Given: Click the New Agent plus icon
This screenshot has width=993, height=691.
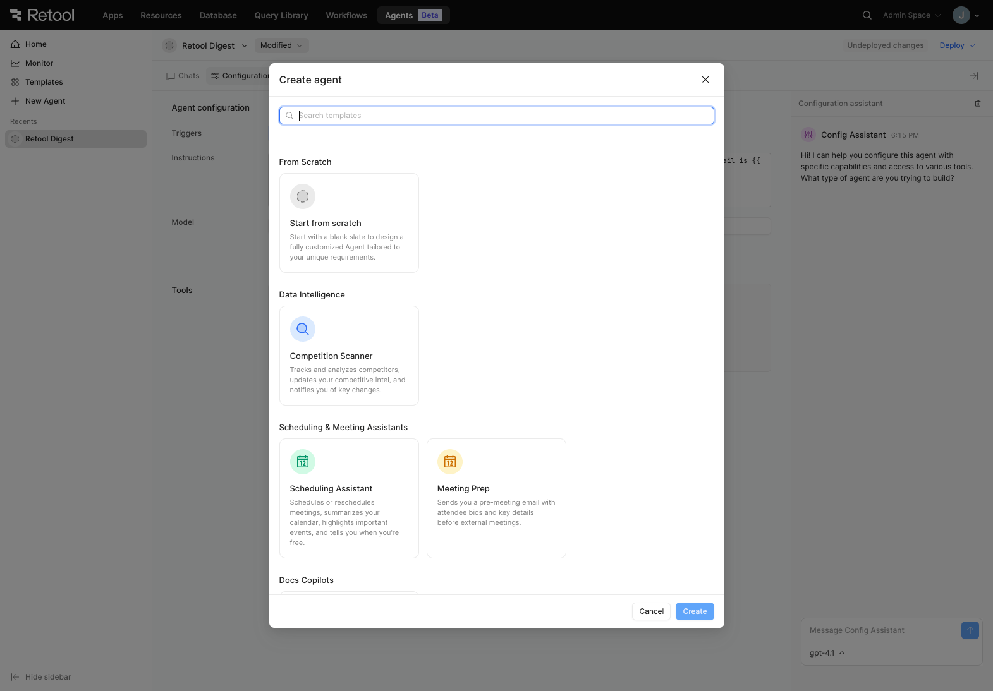Looking at the screenshot, I should point(15,101).
